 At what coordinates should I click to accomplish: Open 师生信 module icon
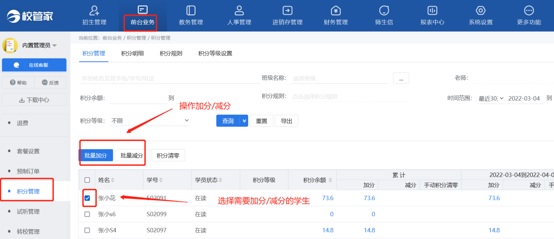[384, 10]
